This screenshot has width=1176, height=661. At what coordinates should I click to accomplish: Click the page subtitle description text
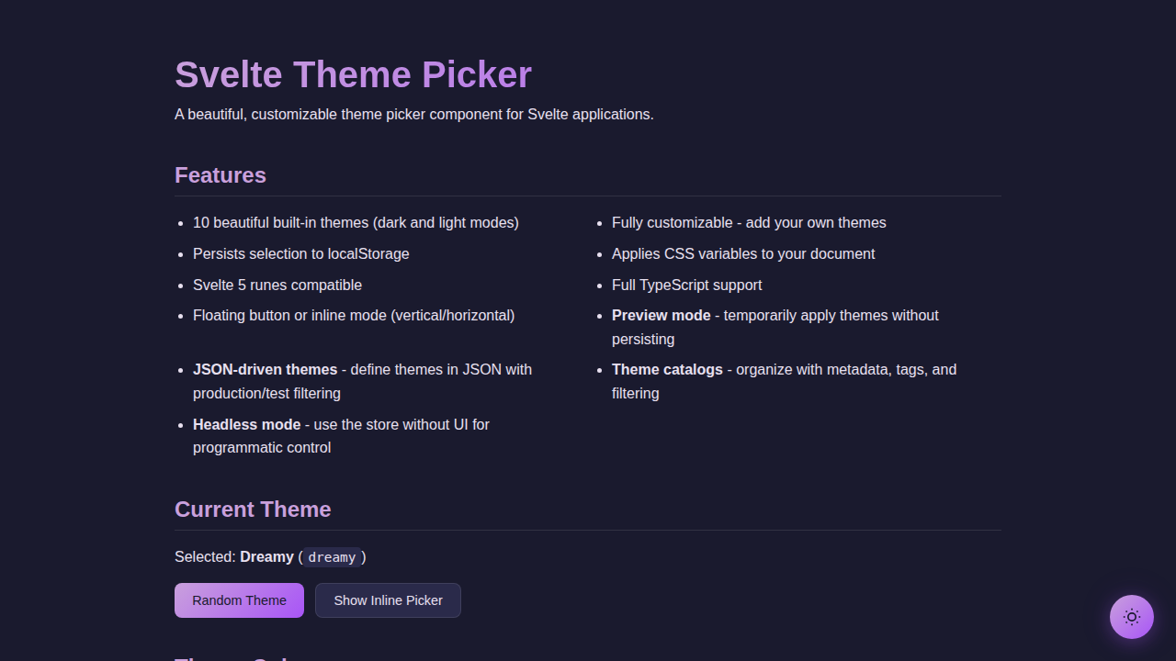pos(414,114)
